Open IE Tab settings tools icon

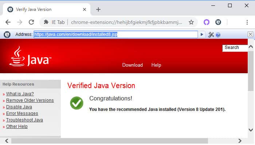pyautogui.click(x=211, y=35)
